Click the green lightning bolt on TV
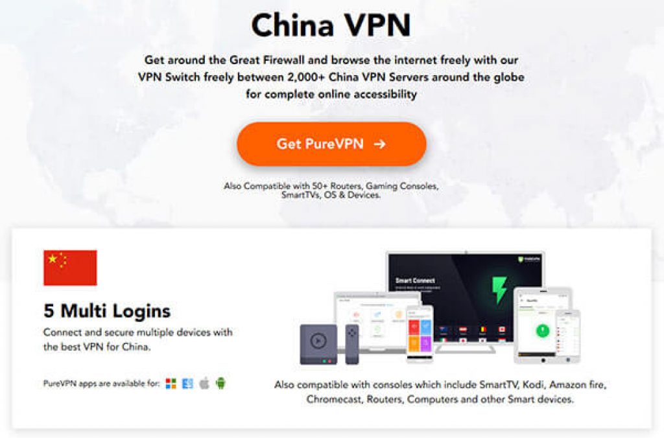 tap(499, 290)
